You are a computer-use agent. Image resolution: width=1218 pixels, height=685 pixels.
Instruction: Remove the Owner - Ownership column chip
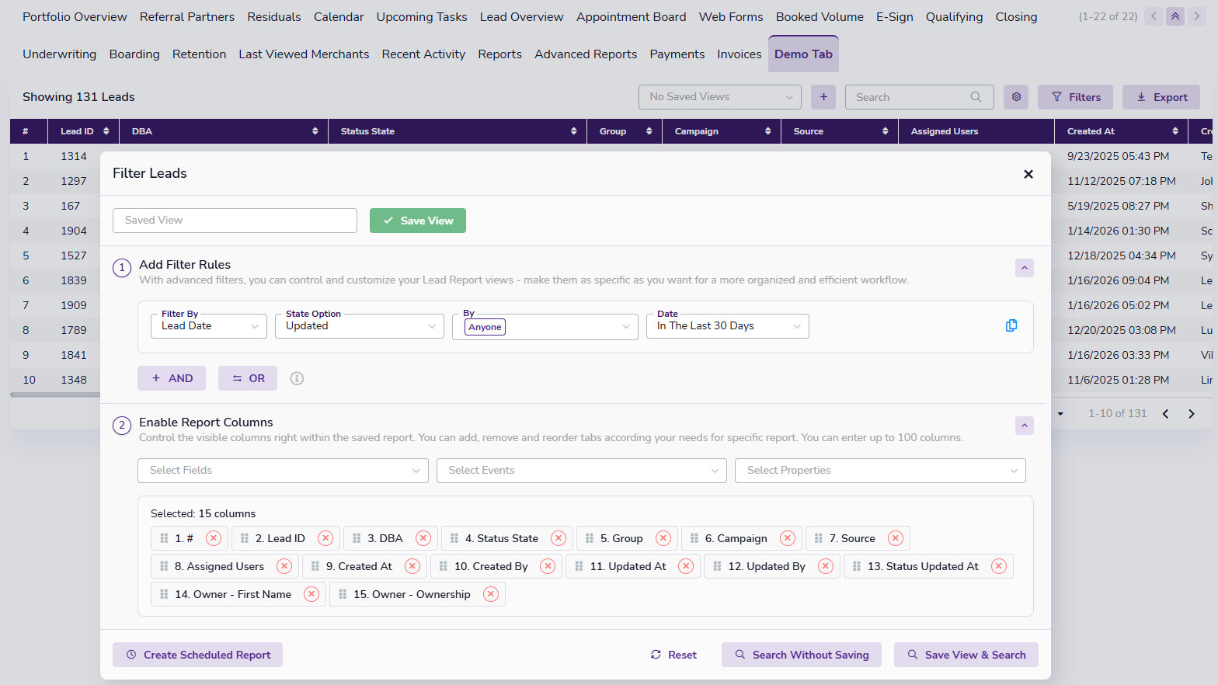(x=491, y=594)
